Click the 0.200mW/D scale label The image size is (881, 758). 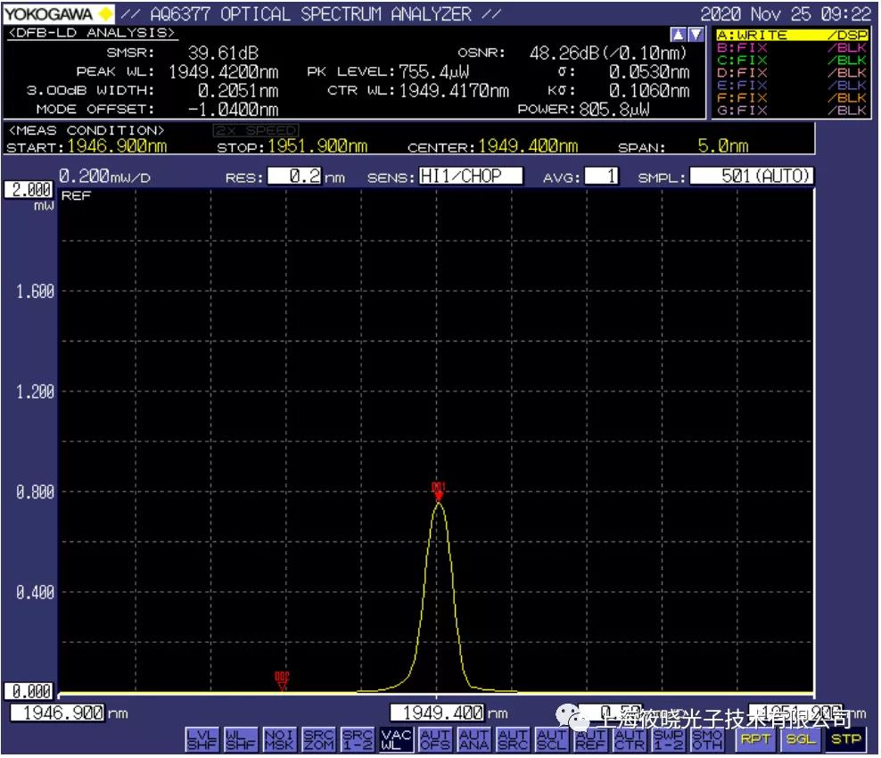104,177
